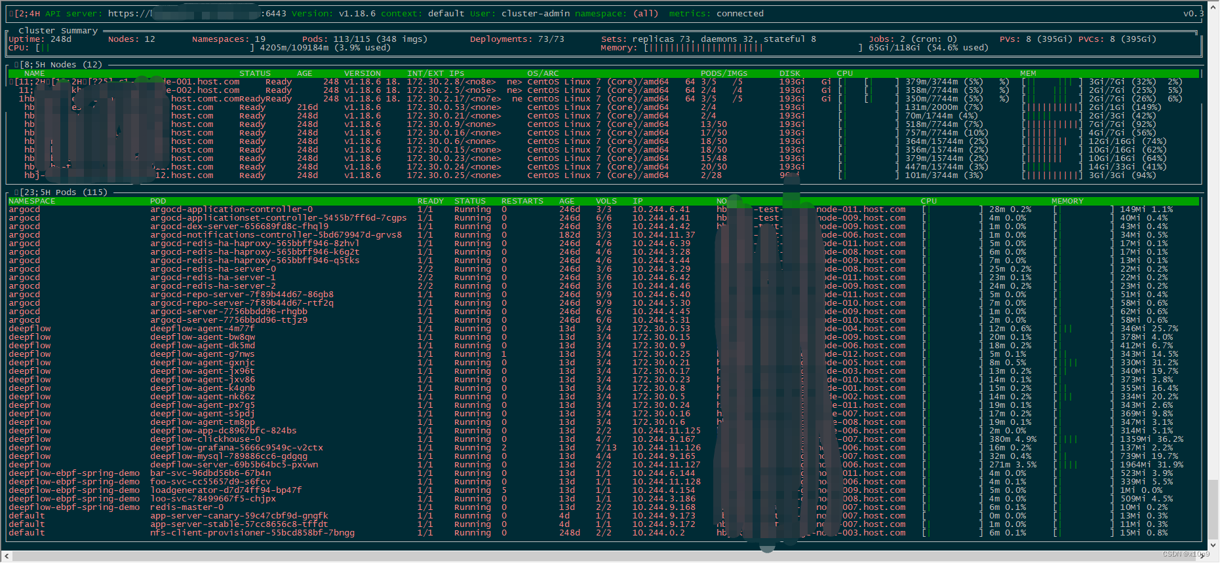
Task: Select the Pods (115) panel title
Action: tap(64, 192)
